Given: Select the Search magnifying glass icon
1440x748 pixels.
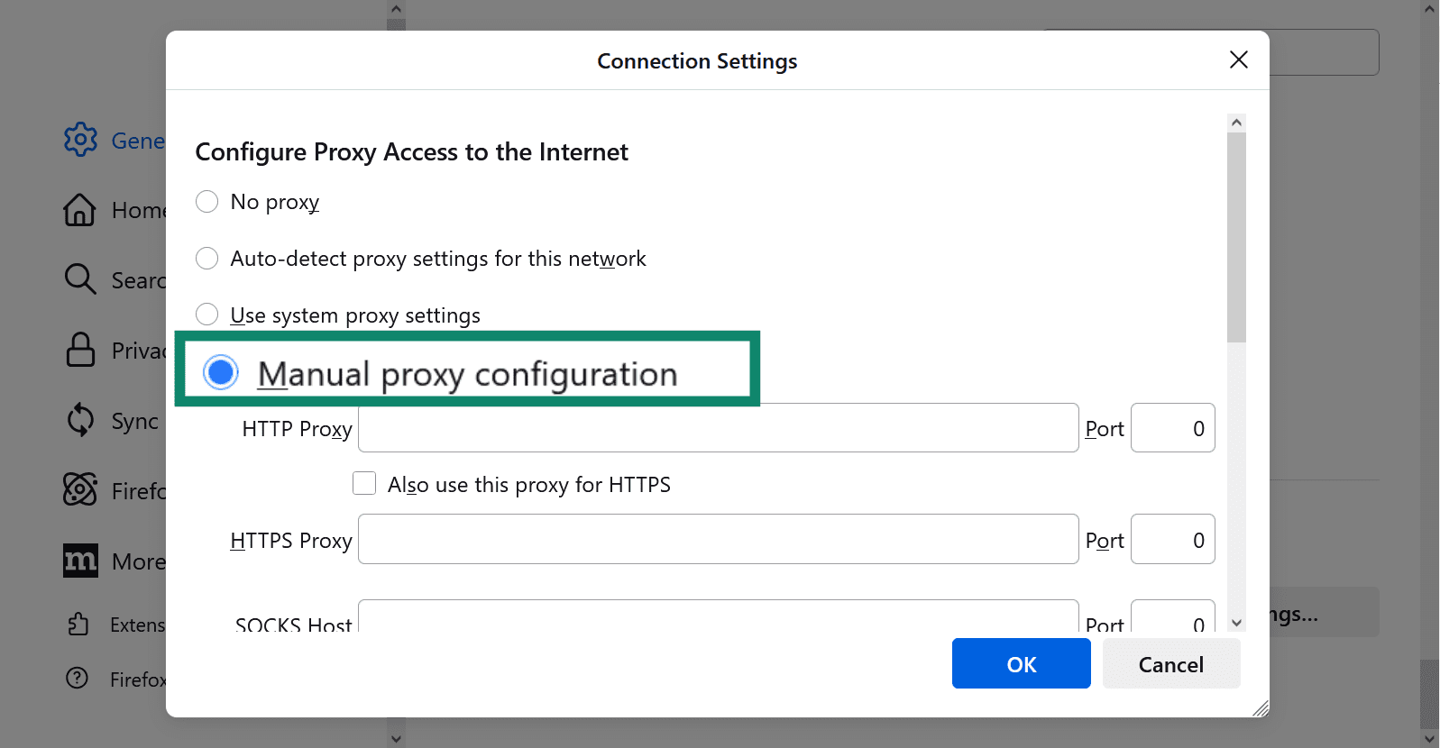Looking at the screenshot, I should point(79,279).
